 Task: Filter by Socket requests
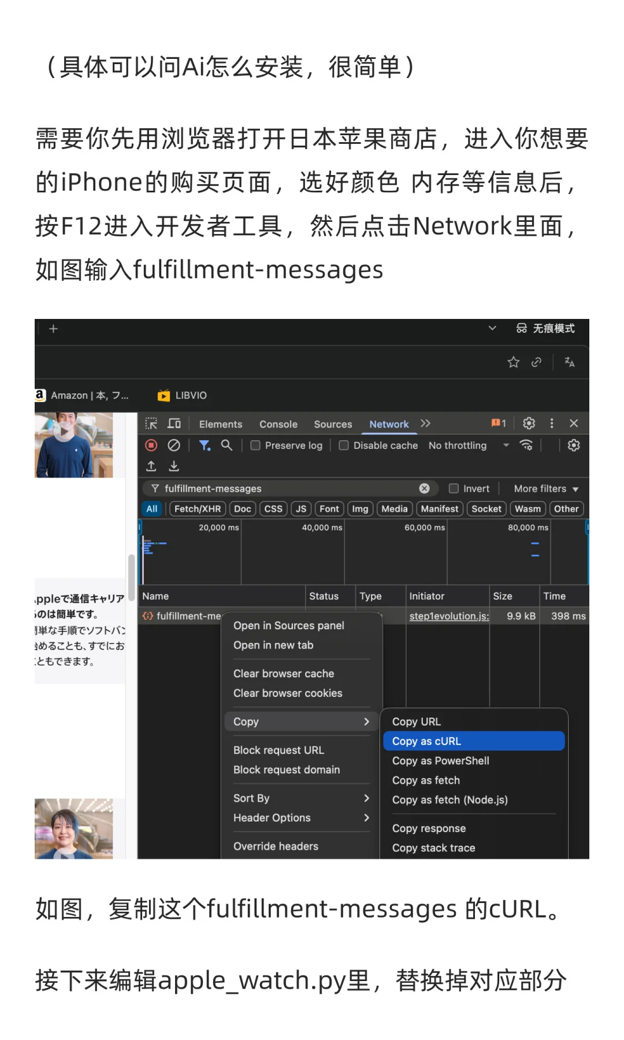486,509
